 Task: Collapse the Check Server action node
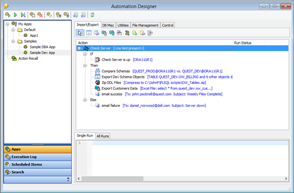(79, 49)
